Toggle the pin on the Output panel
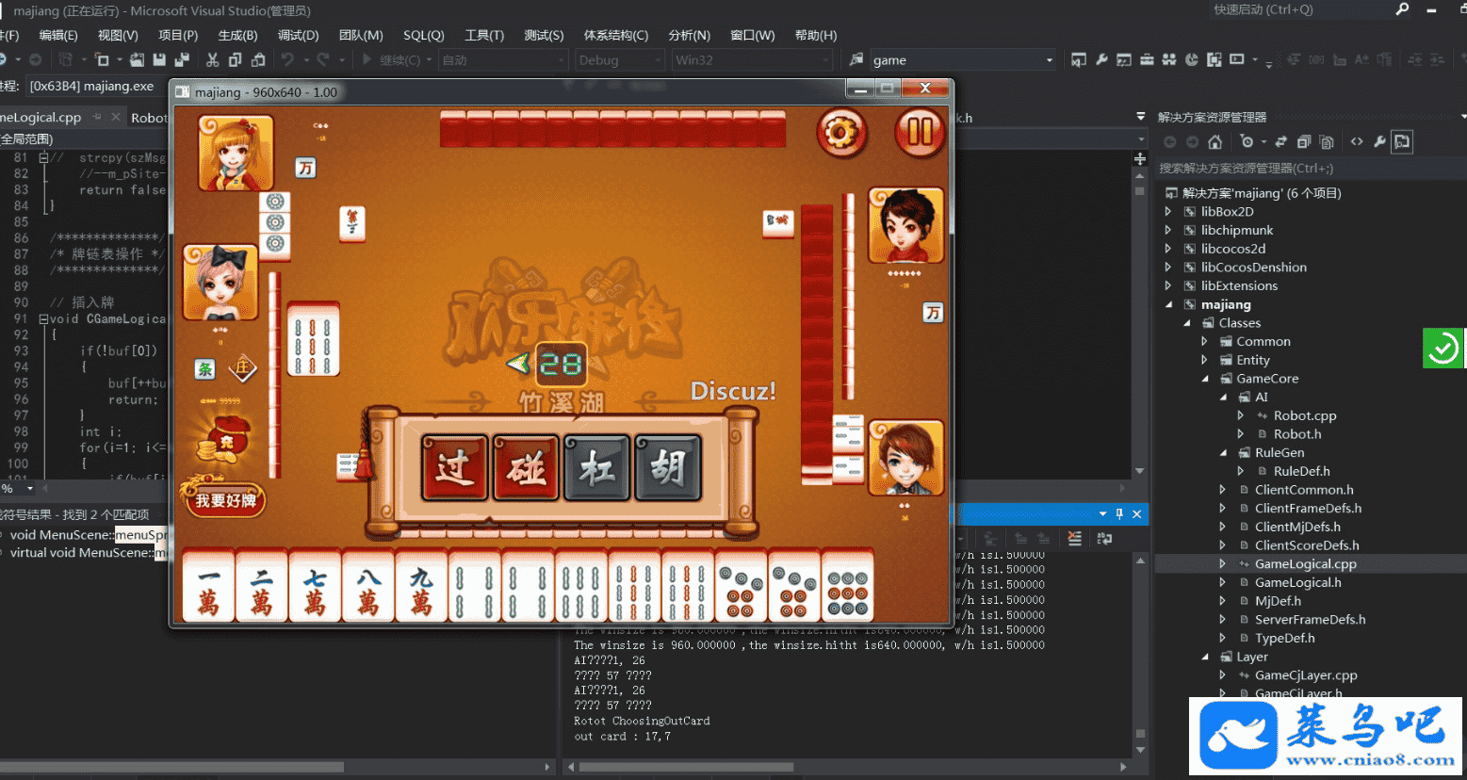The image size is (1467, 780). click(1119, 514)
